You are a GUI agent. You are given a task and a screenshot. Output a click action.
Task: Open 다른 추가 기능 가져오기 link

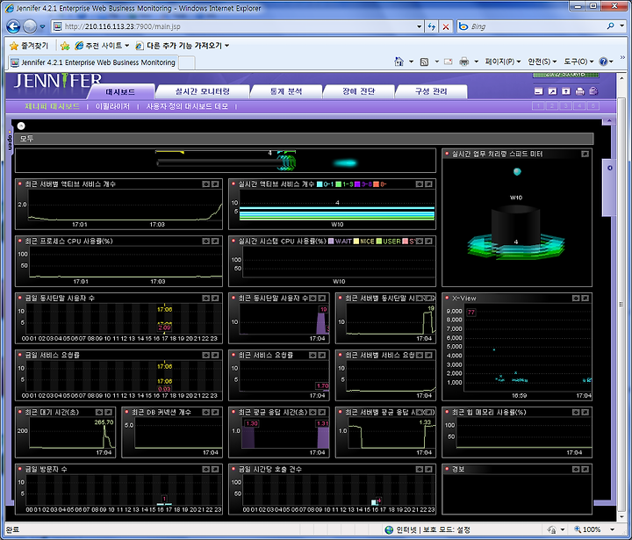tap(183, 46)
